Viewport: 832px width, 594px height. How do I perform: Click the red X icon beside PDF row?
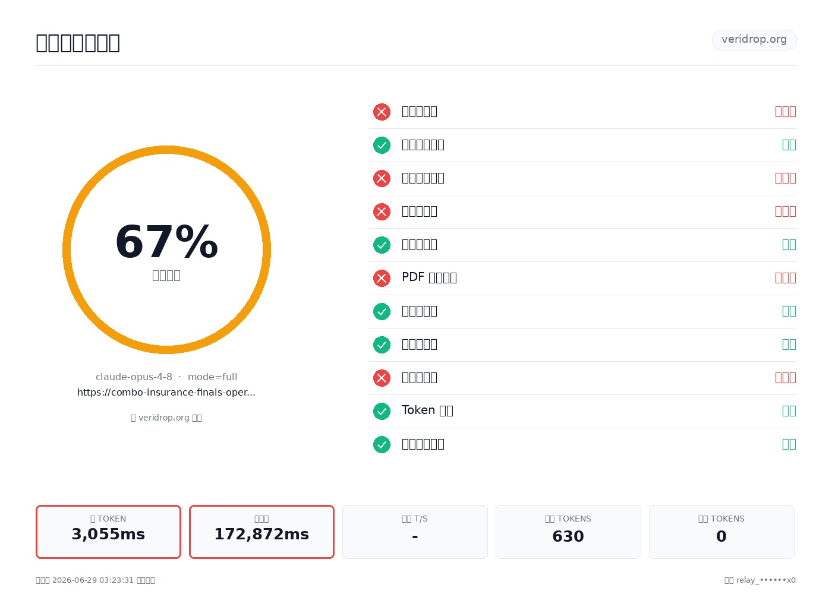pos(382,278)
